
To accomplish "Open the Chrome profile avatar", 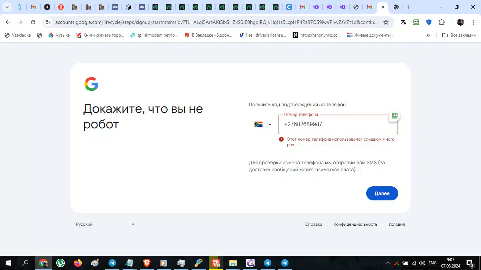I will pos(461,22).
